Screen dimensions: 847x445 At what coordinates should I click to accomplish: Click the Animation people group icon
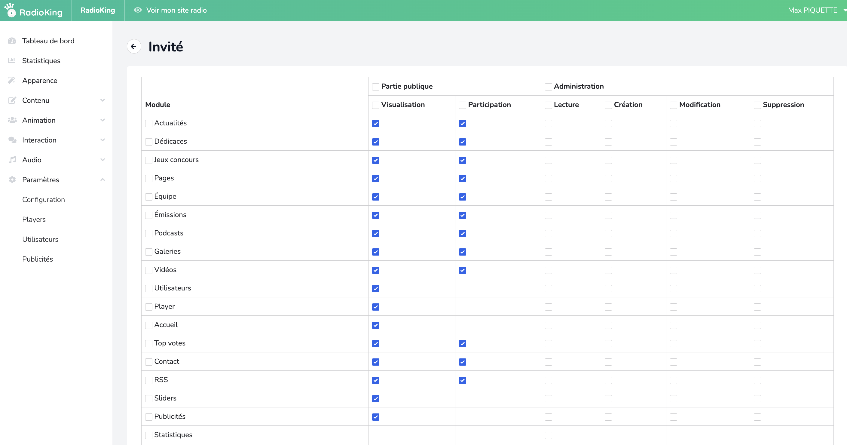[x=12, y=120]
